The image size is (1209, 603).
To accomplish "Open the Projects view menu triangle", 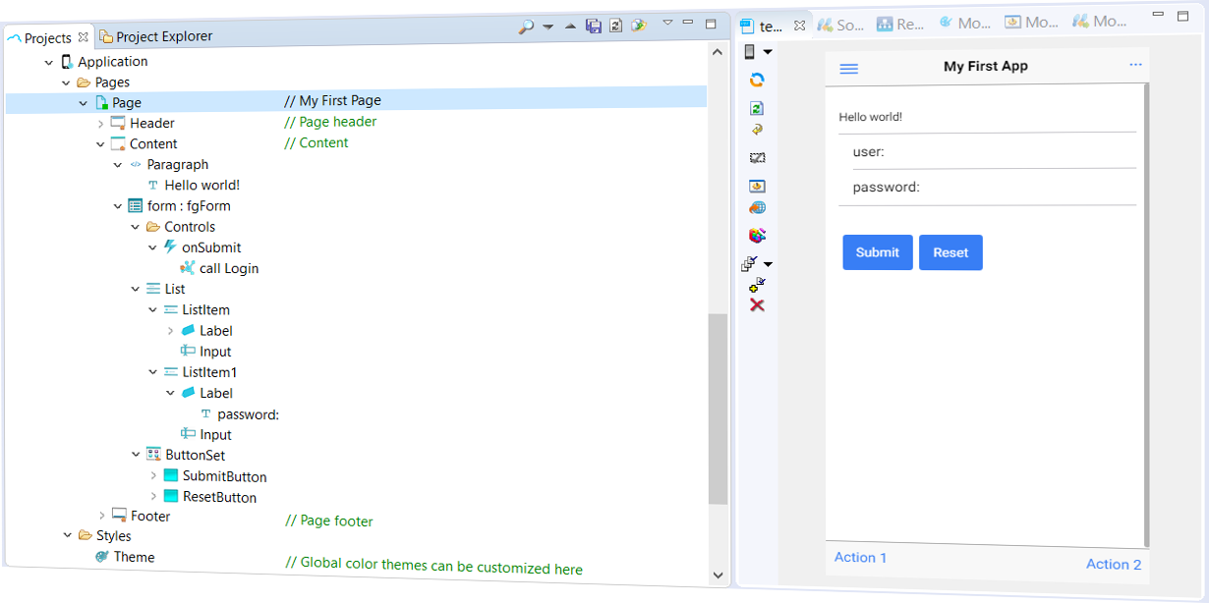I will tap(667, 24).
